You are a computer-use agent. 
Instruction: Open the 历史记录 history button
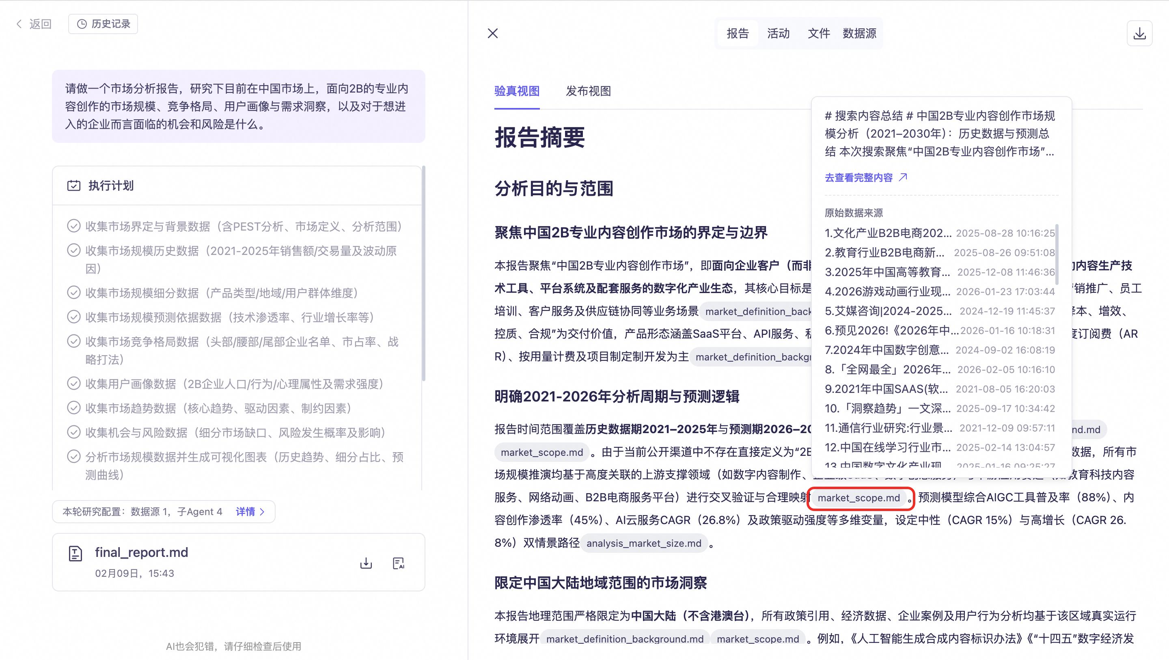[103, 24]
